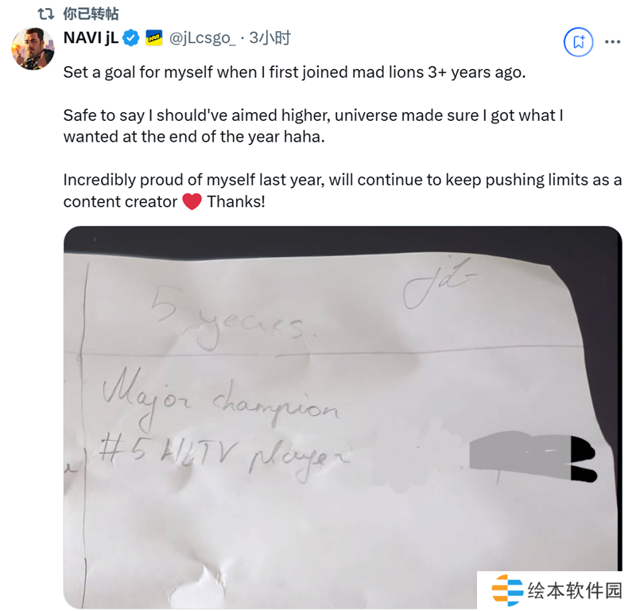Click the jL signature on the note
The height and width of the screenshot is (611, 636).
[x=440, y=283]
